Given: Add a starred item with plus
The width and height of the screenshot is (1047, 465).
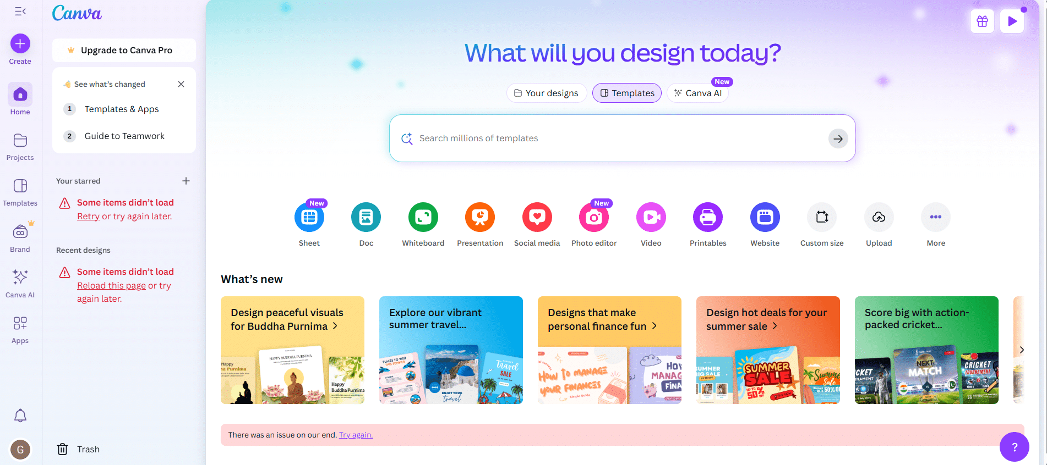Looking at the screenshot, I should tap(186, 181).
